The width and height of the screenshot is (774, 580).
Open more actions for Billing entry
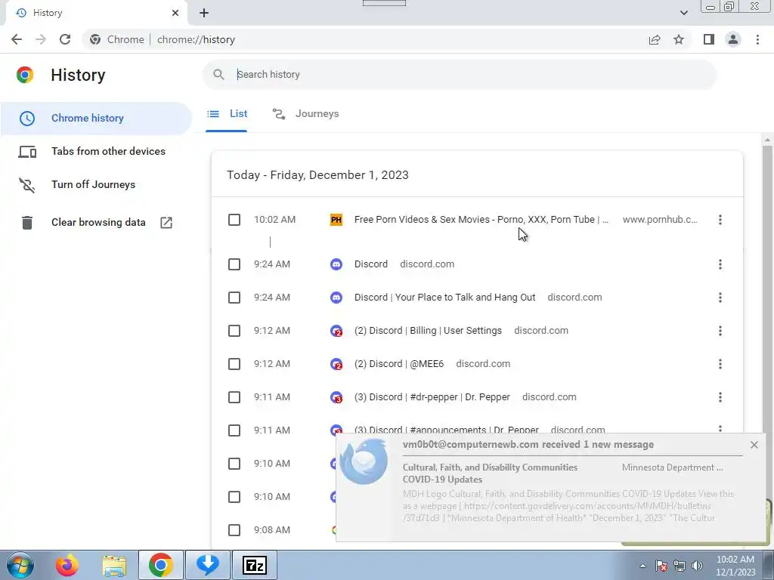tap(720, 331)
